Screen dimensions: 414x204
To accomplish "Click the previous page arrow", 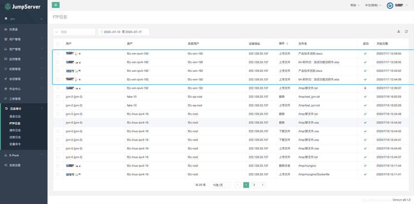I will (238, 185).
